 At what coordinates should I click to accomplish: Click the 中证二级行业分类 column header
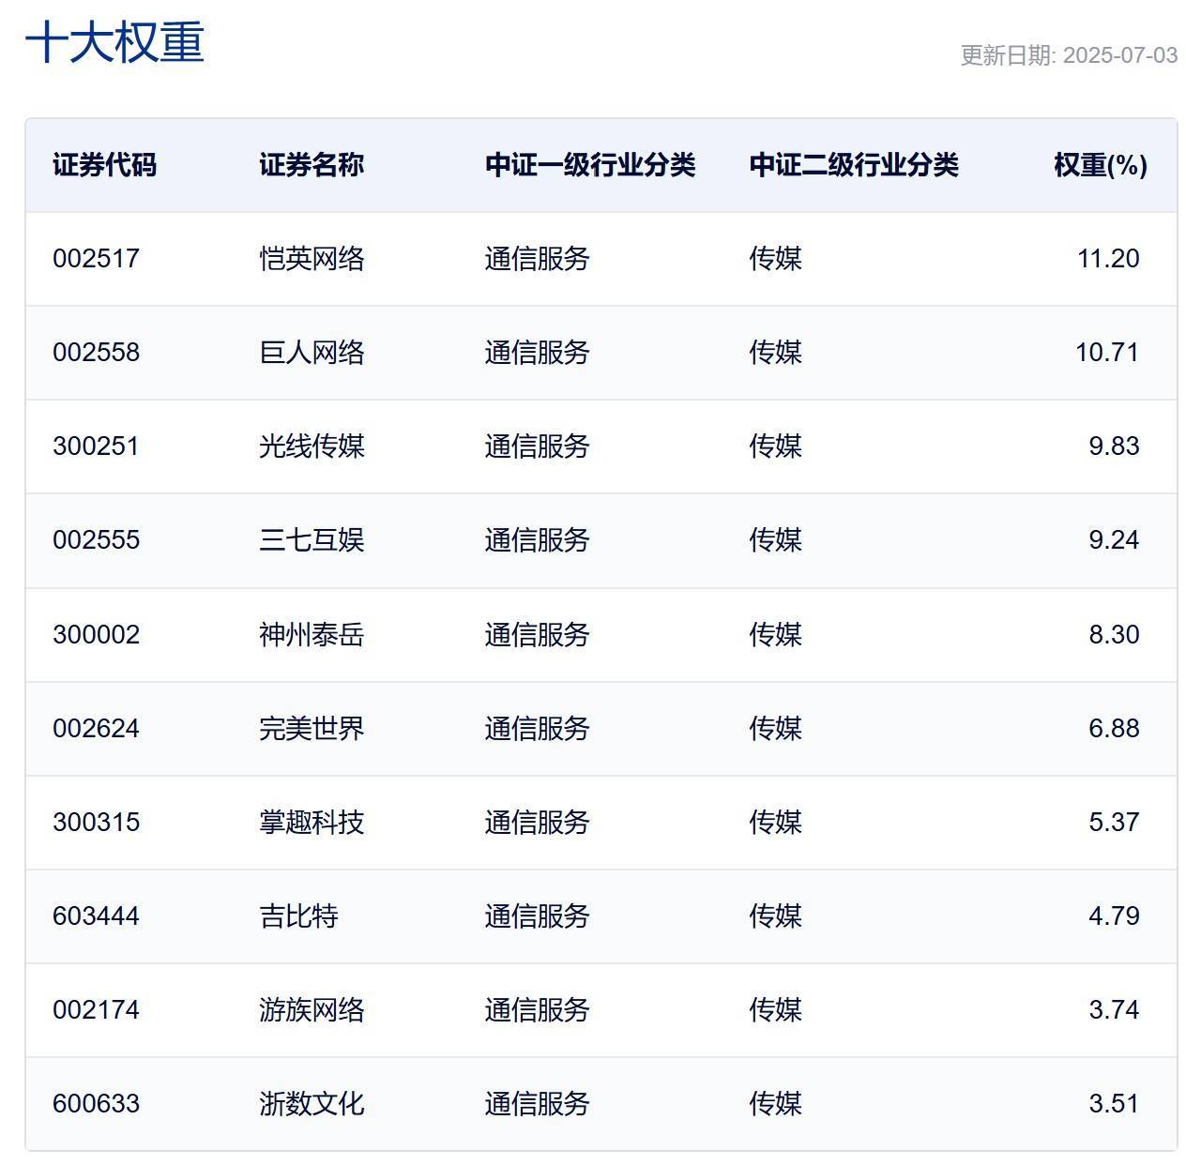pos(854,165)
